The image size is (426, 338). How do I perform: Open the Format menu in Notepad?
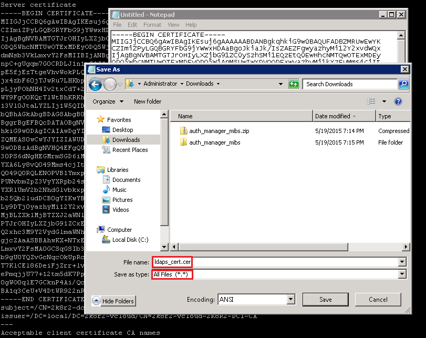pyautogui.click(x=152, y=25)
